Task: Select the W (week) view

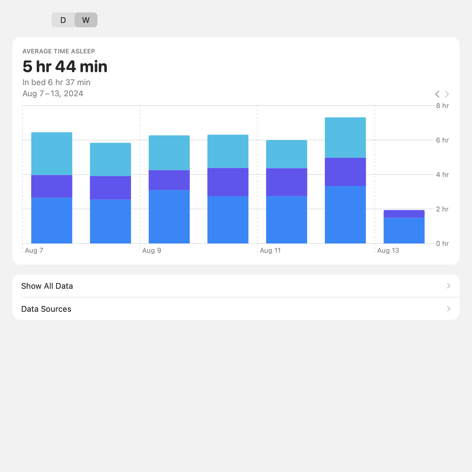Action: click(x=86, y=20)
